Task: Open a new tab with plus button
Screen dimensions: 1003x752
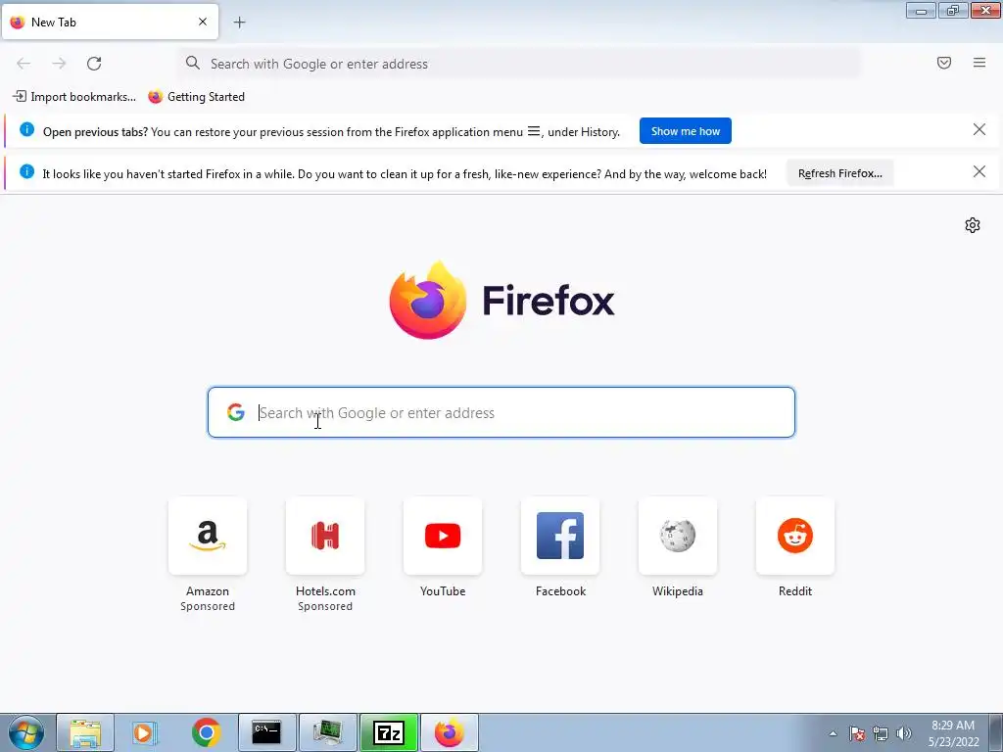Action: point(240,23)
